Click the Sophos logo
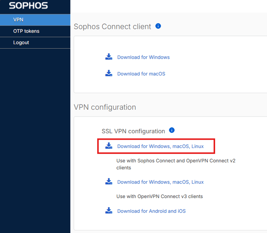This screenshot has width=267, height=233. tap(28, 6)
